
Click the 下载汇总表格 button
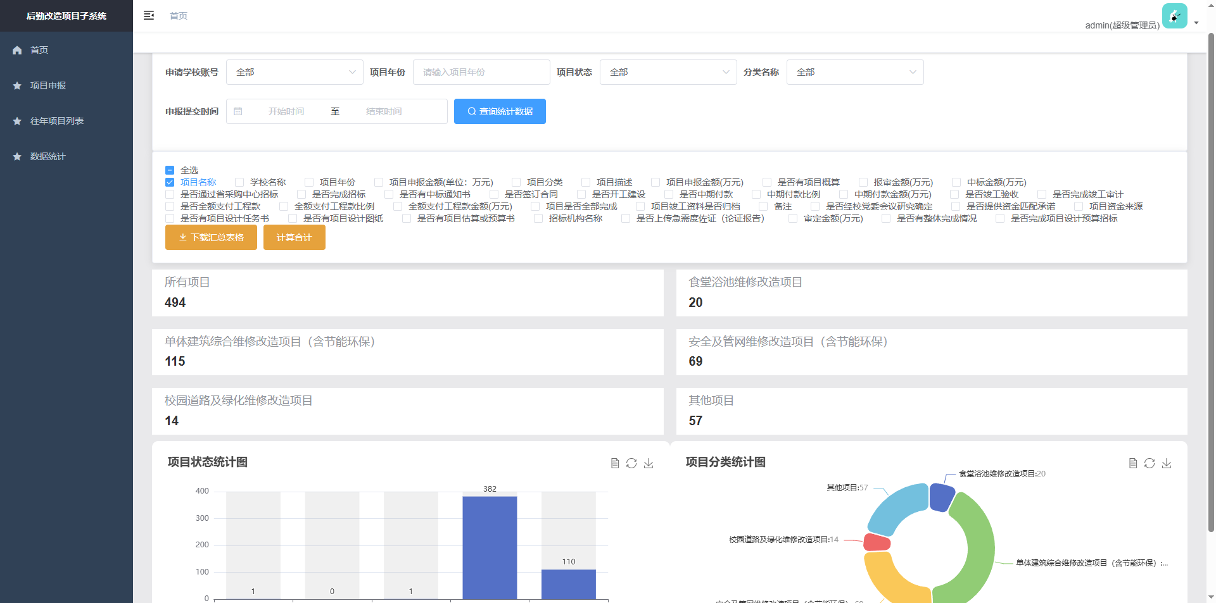pos(211,237)
